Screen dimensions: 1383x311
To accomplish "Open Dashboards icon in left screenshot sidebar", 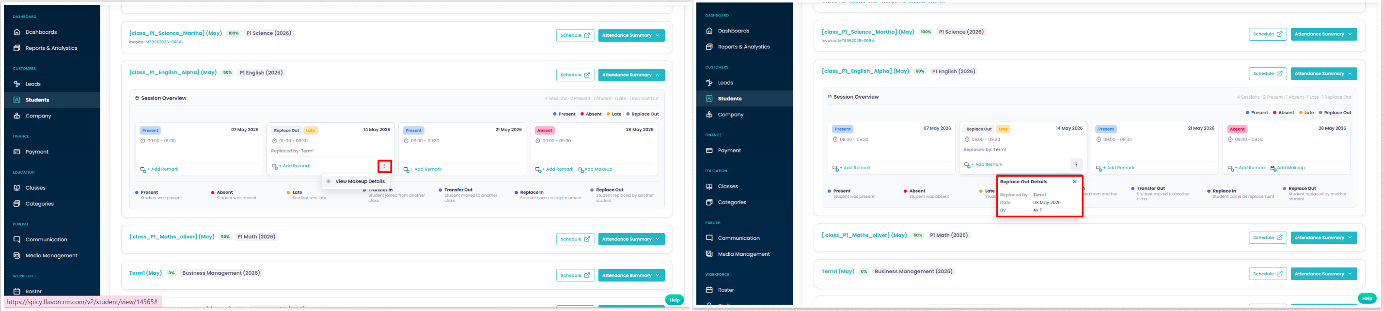I will pos(16,32).
